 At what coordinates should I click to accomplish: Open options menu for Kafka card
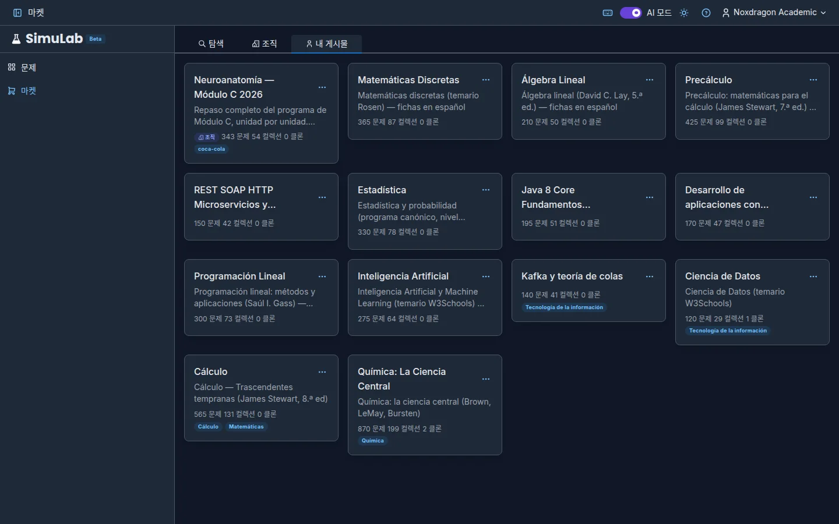[x=650, y=277]
